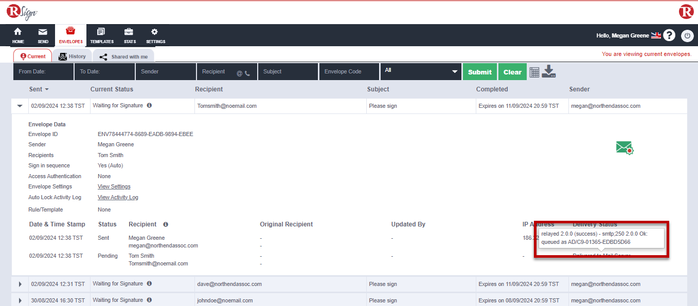Collapse the Tomsmith@noemail.com envelope row

point(20,106)
